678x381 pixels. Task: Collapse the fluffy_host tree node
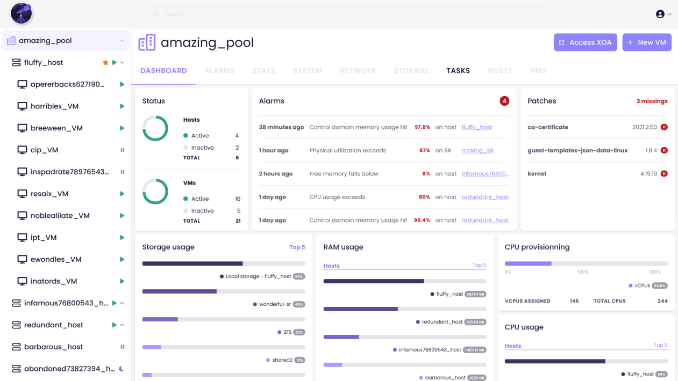point(122,63)
